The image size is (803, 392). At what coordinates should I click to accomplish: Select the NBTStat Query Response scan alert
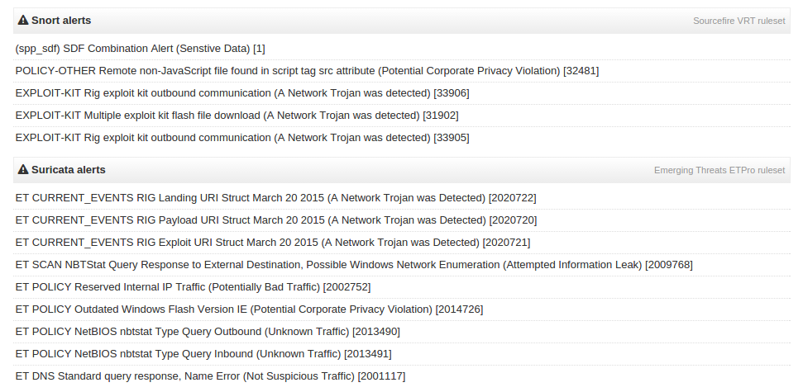(402, 265)
